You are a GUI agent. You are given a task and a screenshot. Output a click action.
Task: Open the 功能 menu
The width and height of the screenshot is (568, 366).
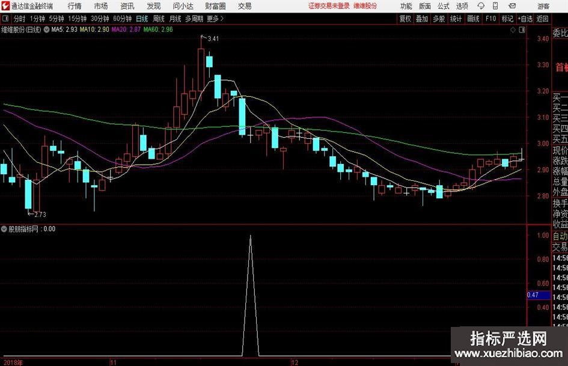406,6
